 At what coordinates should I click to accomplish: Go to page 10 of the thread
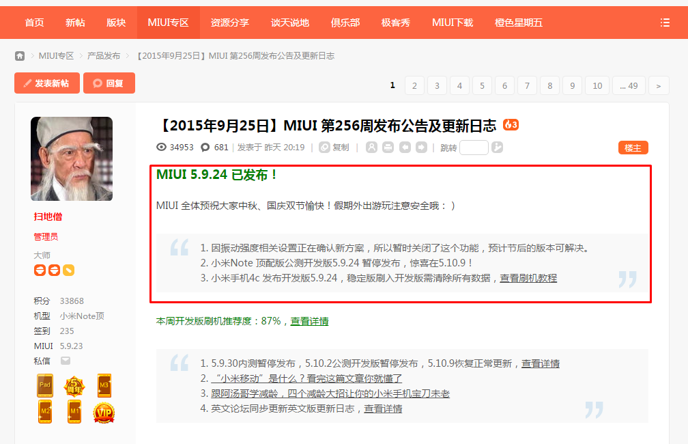pos(597,85)
